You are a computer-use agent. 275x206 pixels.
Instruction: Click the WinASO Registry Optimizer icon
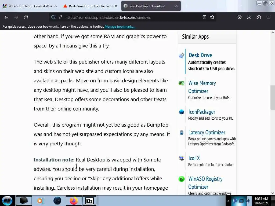182,179
